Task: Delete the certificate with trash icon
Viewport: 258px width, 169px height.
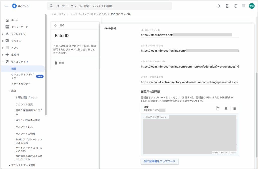Action: (234, 108)
